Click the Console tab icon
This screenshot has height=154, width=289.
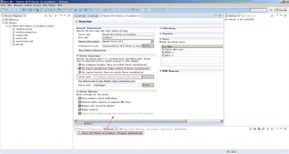(x=176, y=129)
